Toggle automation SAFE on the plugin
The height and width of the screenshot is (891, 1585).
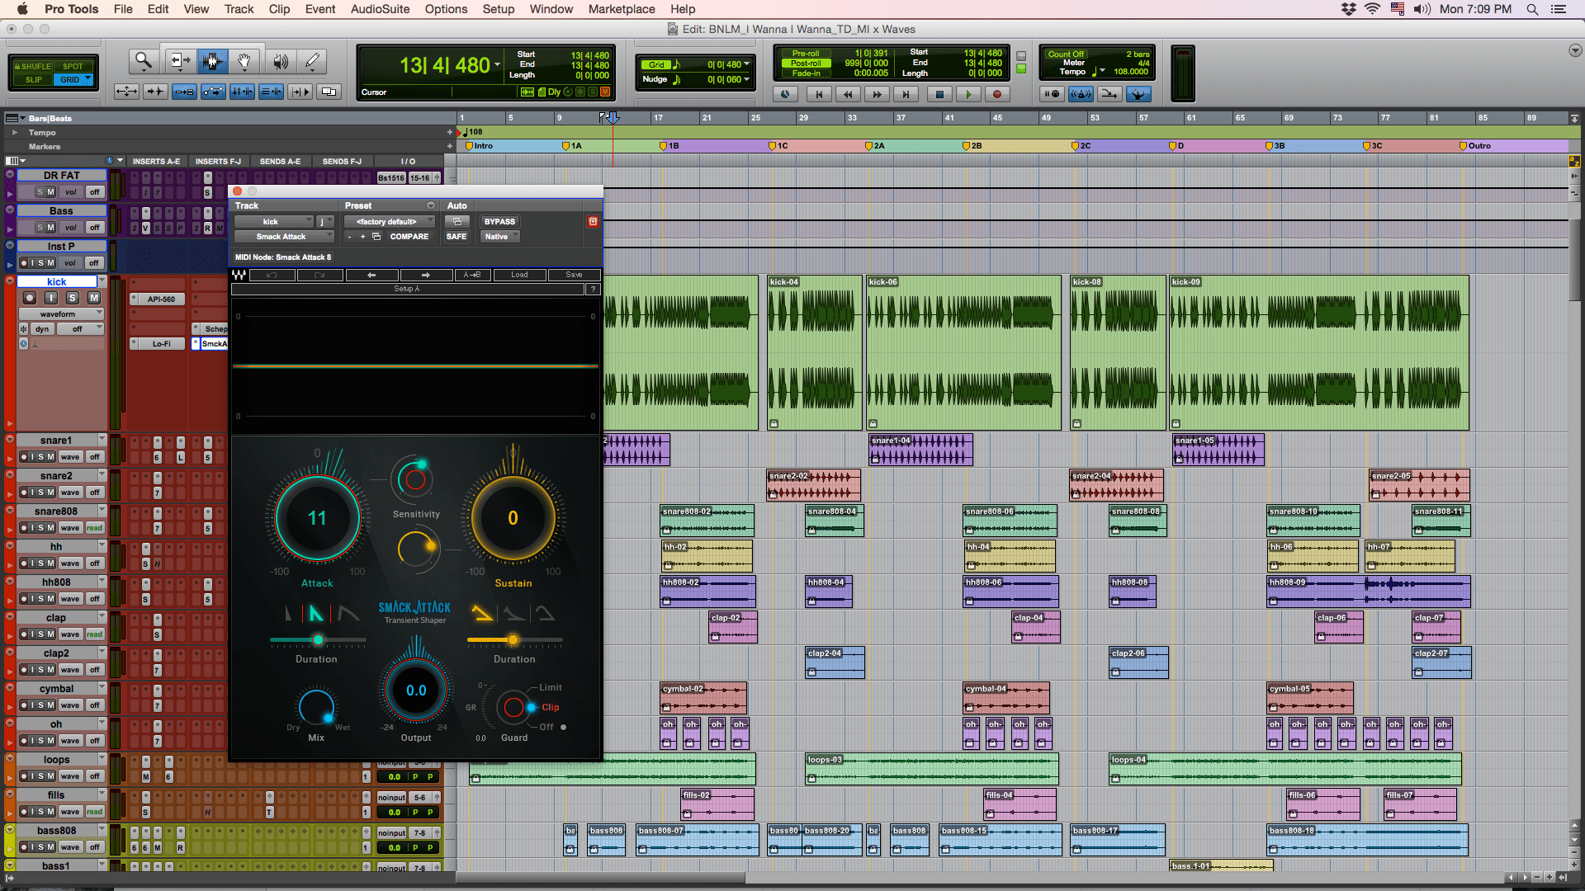click(457, 236)
